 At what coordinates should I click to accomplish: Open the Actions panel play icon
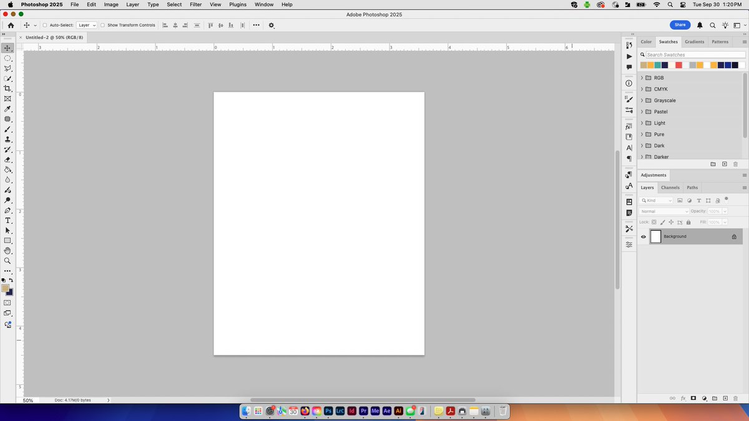coord(629,56)
